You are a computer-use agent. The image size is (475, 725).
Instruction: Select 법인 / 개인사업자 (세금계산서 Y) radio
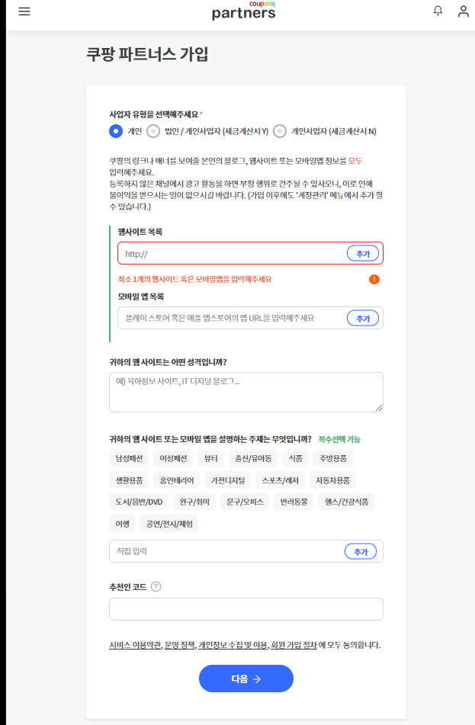point(153,131)
